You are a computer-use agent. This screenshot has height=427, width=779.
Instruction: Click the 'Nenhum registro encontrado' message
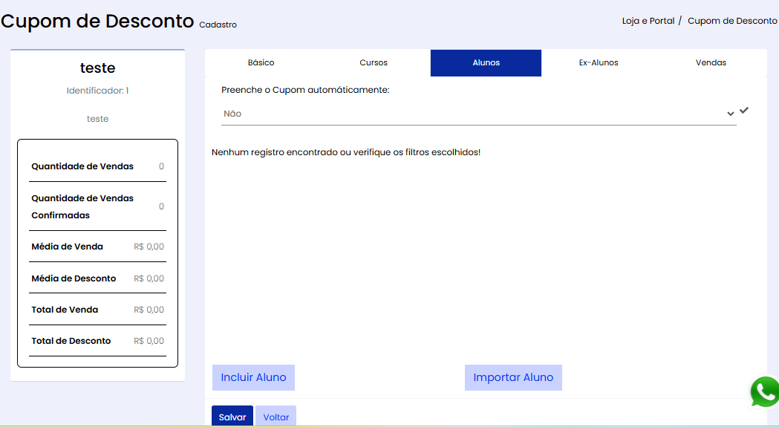coord(346,152)
